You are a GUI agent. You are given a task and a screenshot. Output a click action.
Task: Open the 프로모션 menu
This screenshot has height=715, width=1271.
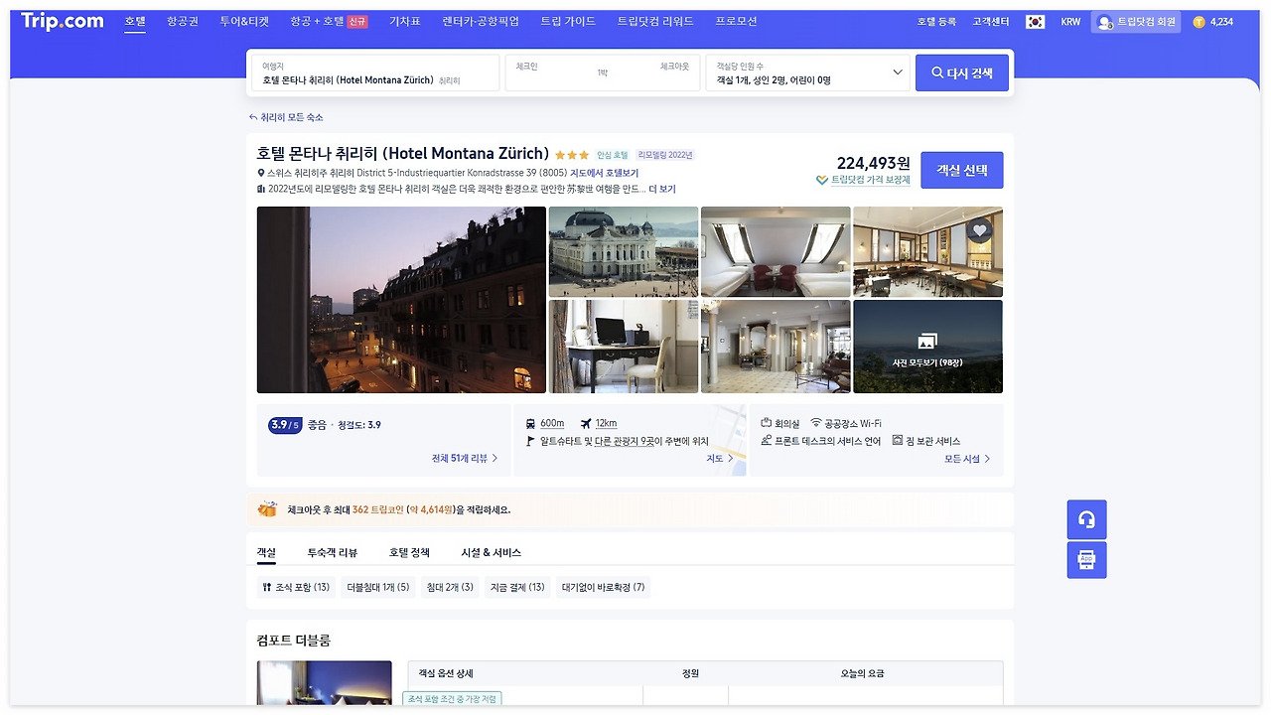click(x=736, y=21)
